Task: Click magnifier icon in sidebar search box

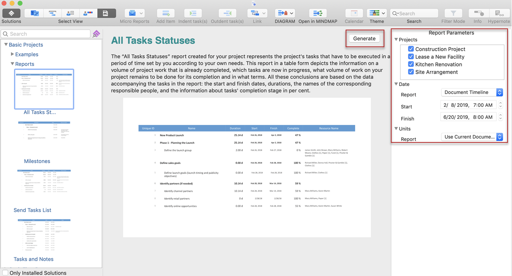Action: click(6, 34)
